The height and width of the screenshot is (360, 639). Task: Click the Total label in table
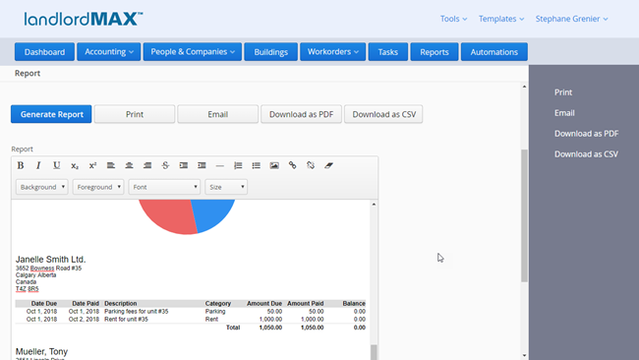pos(233,328)
